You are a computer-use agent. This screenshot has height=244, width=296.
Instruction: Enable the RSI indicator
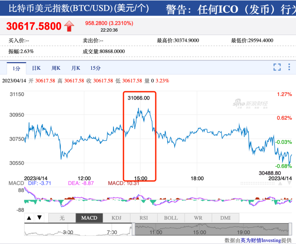[x=144, y=218]
